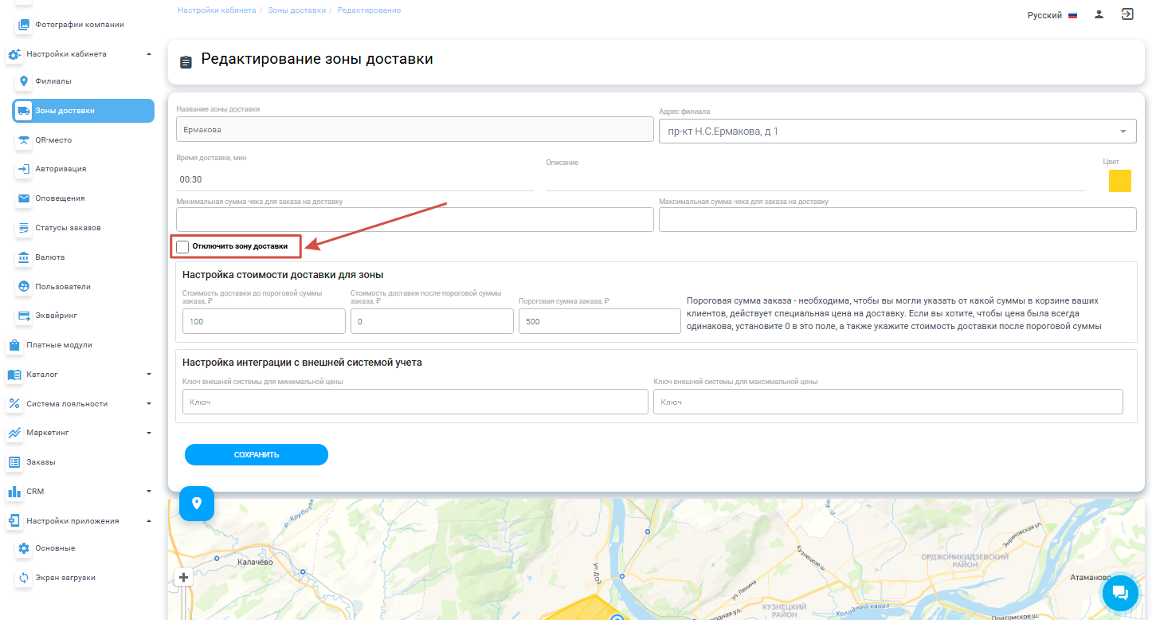Open Валюта settings in sidebar
The height and width of the screenshot is (620, 1152).
[x=49, y=257]
